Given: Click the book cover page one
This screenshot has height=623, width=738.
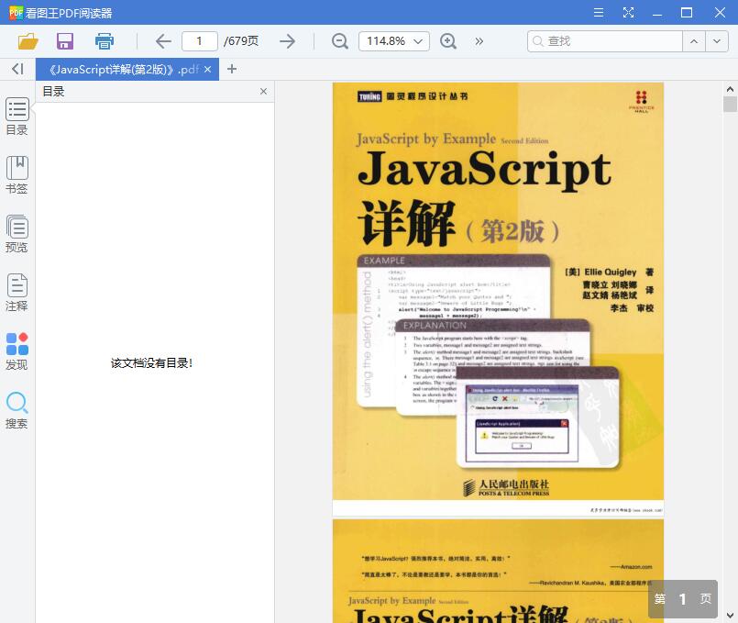Looking at the screenshot, I should tap(498, 299).
